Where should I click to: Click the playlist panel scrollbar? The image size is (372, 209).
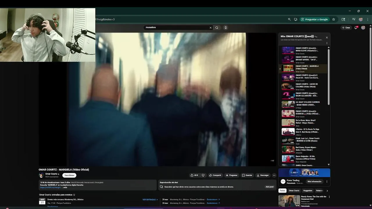329,77
